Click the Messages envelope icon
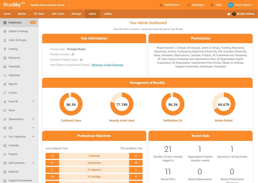This screenshot has height=183, width=258. point(188,5)
